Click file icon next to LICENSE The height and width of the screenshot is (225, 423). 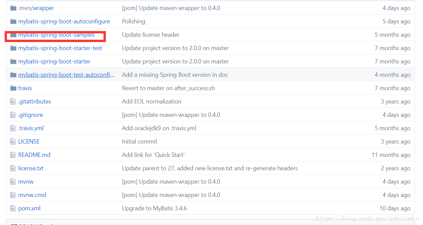pos(13,142)
